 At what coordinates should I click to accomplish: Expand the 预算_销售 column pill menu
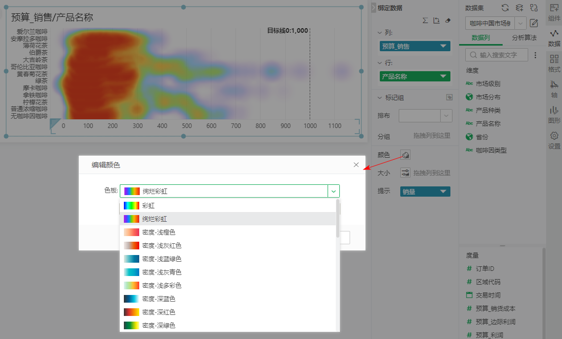click(443, 46)
